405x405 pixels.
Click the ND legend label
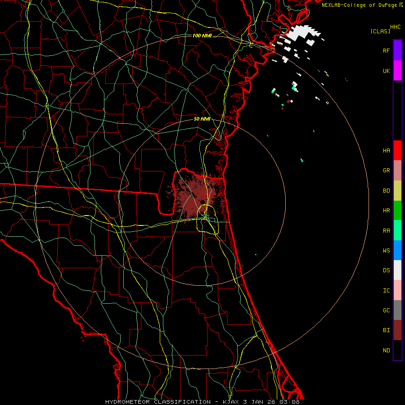click(386, 351)
